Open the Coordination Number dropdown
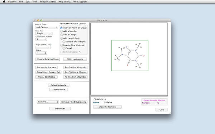Screen dimensions: 215x134 pos(41,39)
